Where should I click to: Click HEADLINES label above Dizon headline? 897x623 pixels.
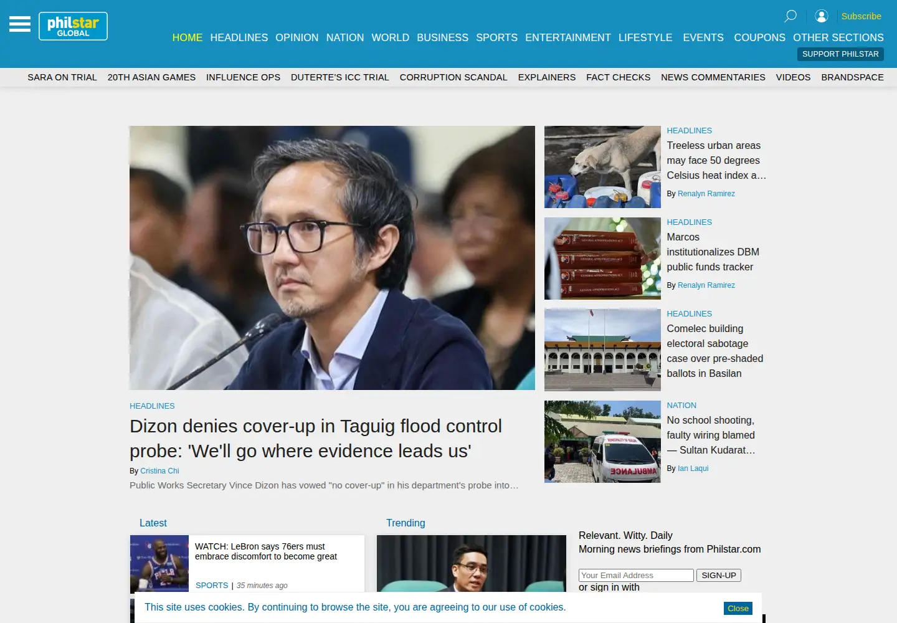(152, 406)
